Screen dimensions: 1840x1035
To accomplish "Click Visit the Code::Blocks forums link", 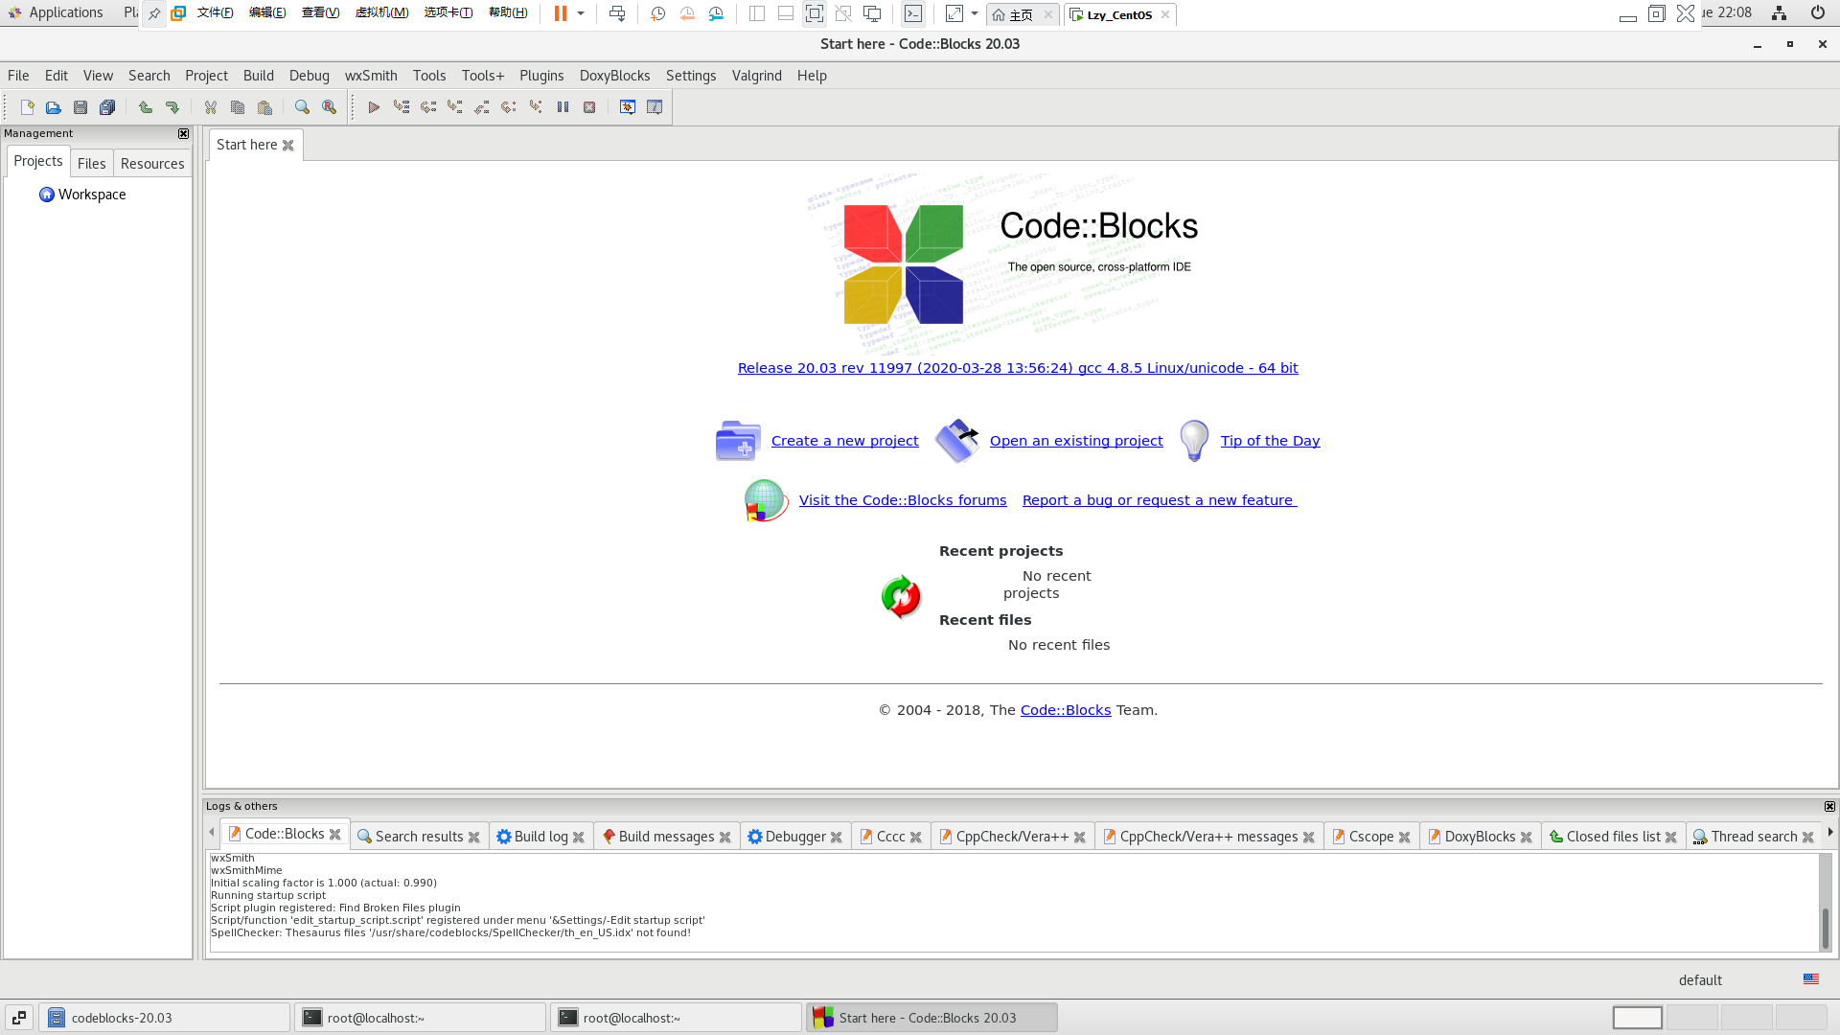I will pos(903,500).
